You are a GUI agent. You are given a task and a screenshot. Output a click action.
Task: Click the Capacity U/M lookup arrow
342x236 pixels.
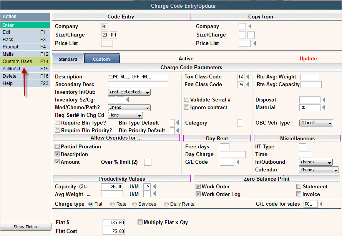coord(154,187)
